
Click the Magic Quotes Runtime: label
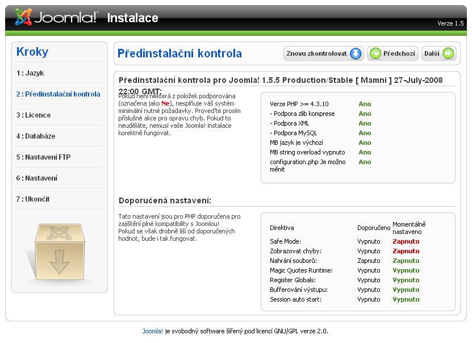tap(302, 270)
